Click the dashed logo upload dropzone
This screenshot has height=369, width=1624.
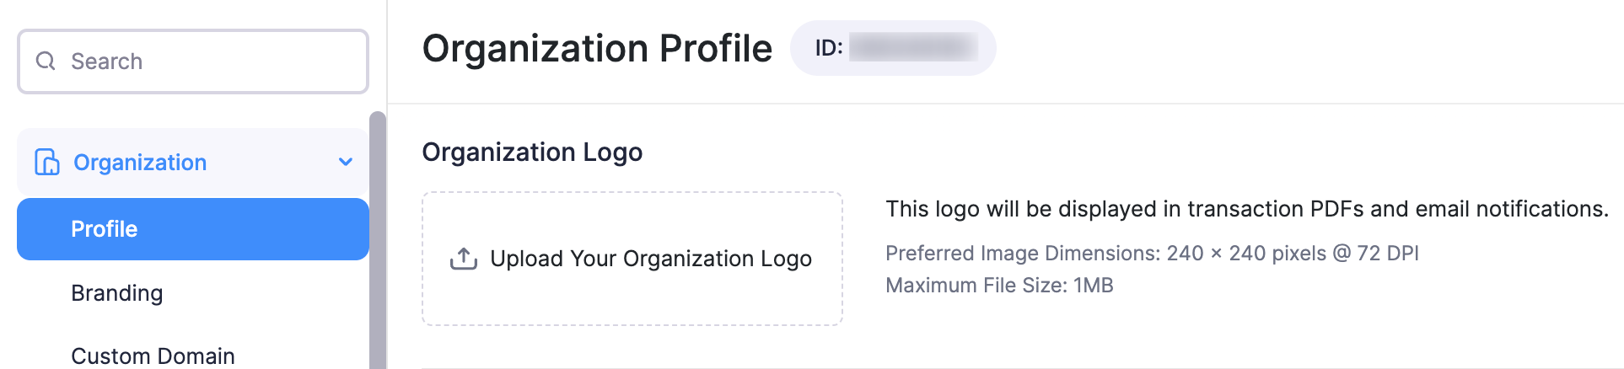[632, 259]
